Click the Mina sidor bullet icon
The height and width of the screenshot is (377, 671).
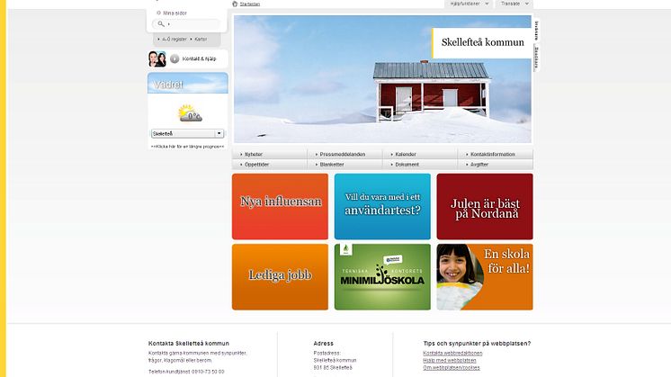coord(159,13)
